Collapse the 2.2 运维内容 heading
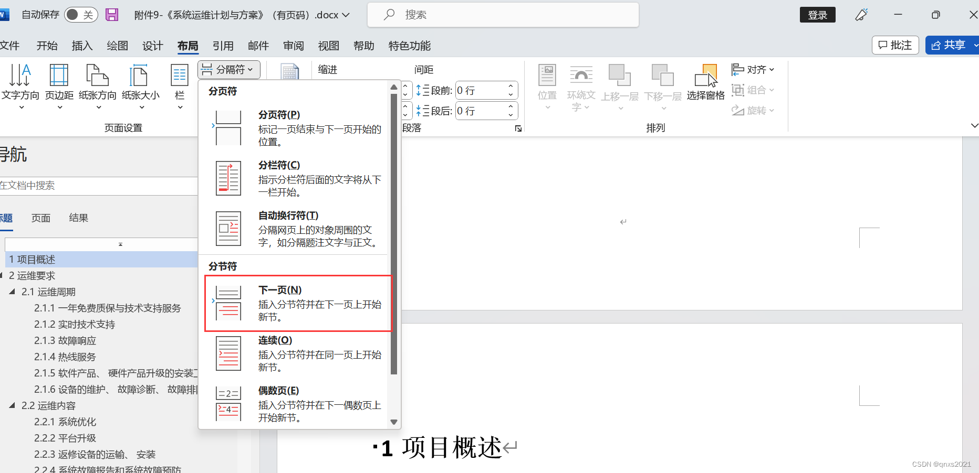The image size is (979, 473). [x=12, y=405]
